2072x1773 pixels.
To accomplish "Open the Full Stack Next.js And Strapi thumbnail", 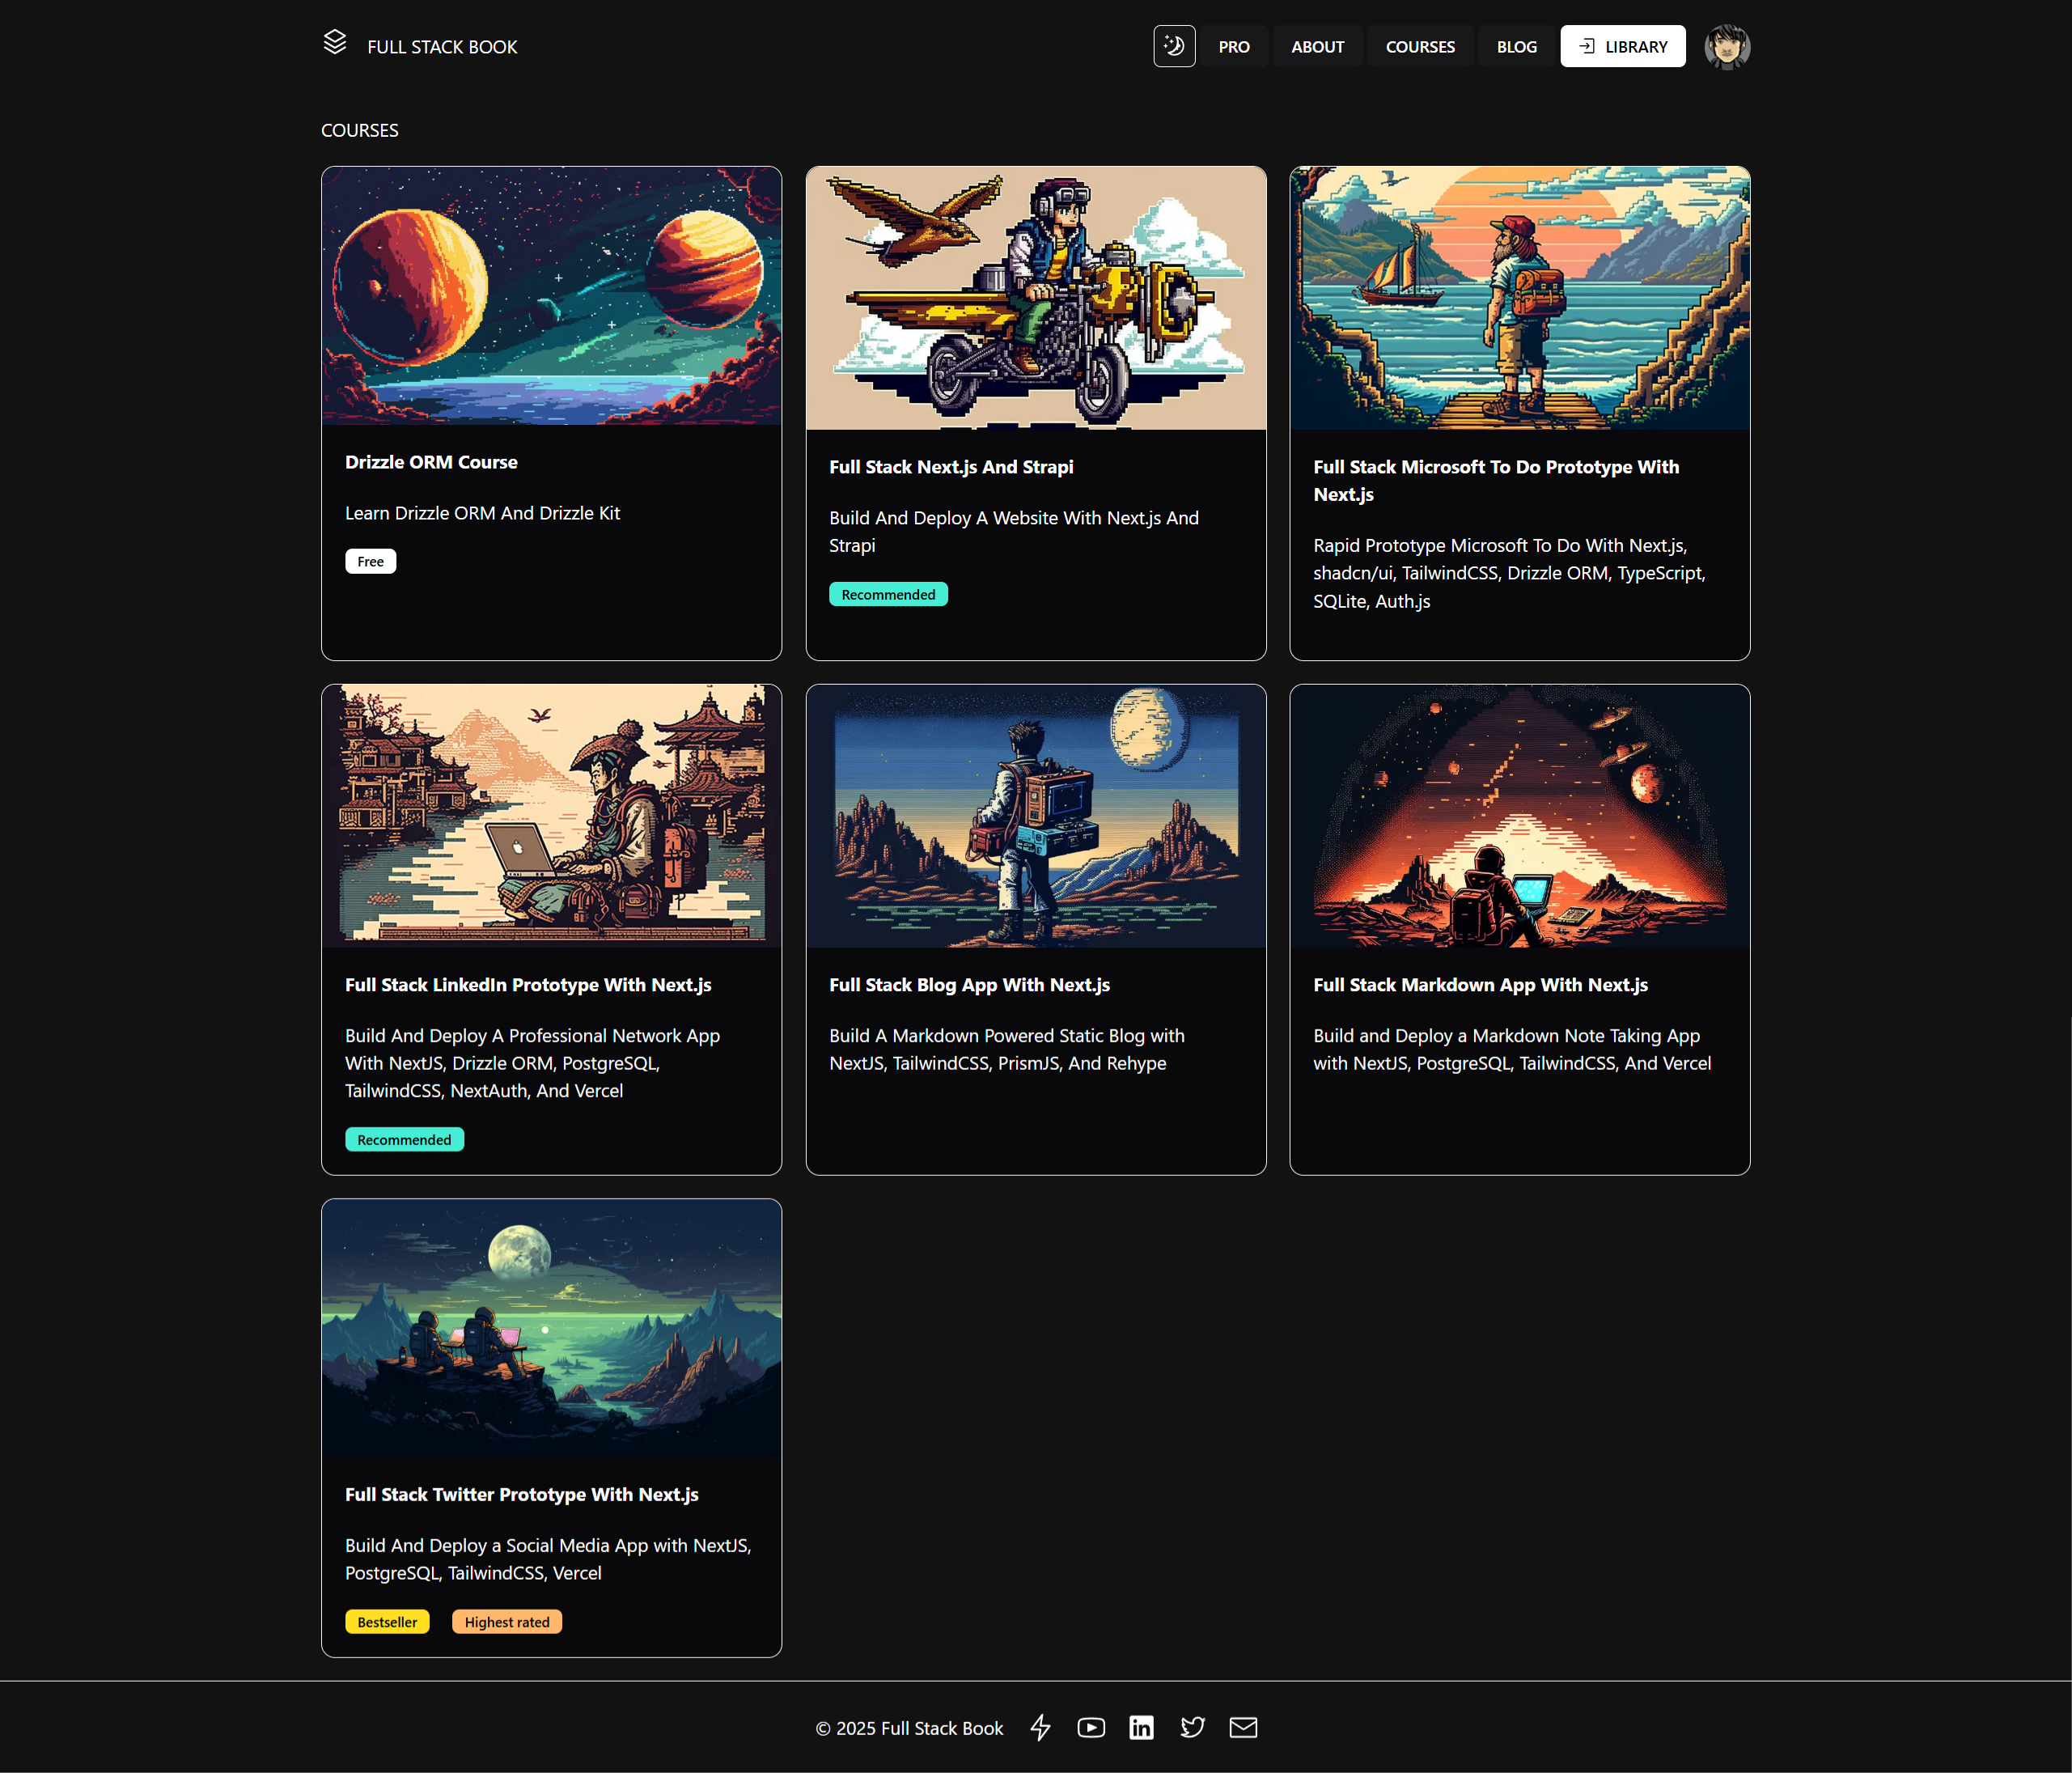I will [x=1035, y=299].
